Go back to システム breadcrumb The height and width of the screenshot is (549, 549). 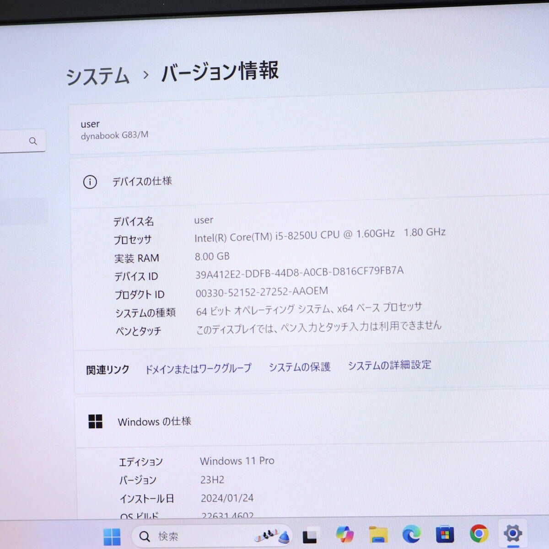click(x=98, y=75)
